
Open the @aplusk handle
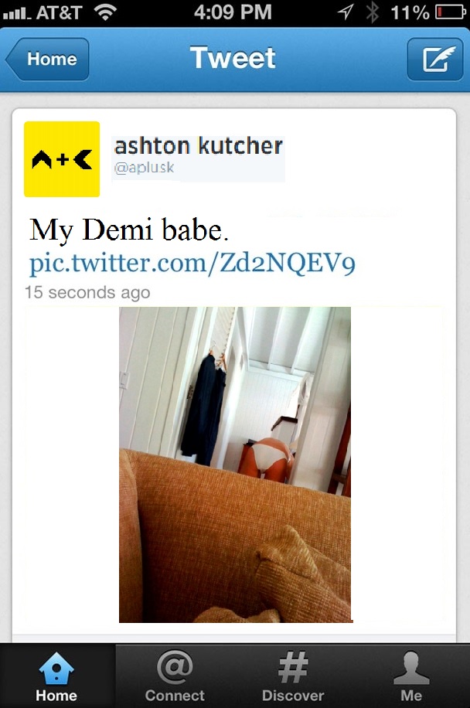(144, 168)
